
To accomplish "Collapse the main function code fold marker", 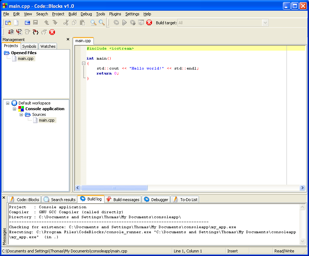I will [x=83, y=62].
